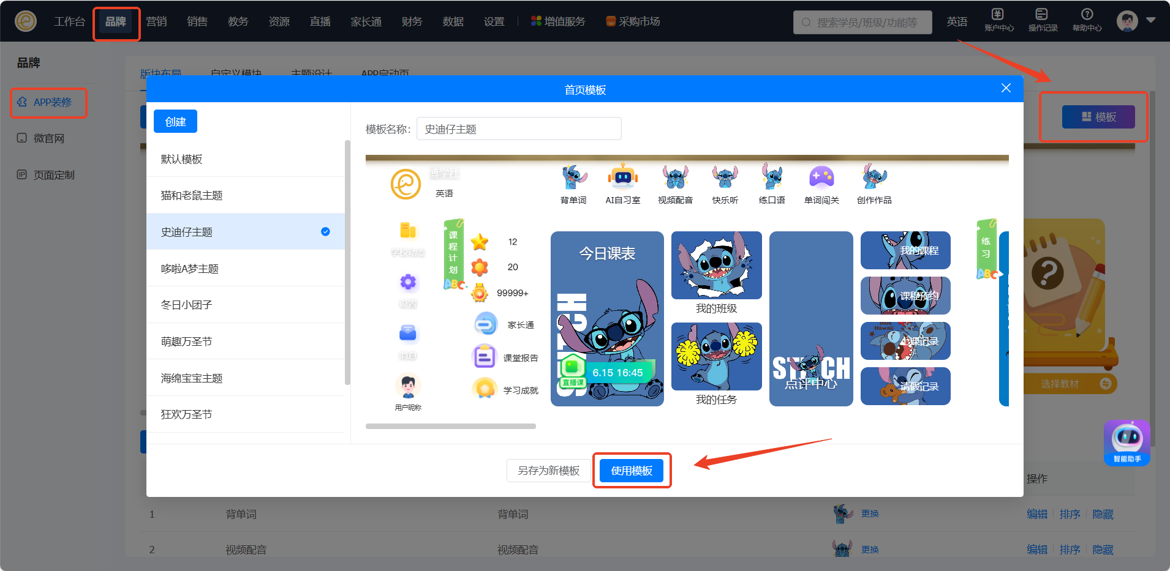
Task: Open the 英语 selector in top bar
Action: (x=957, y=21)
